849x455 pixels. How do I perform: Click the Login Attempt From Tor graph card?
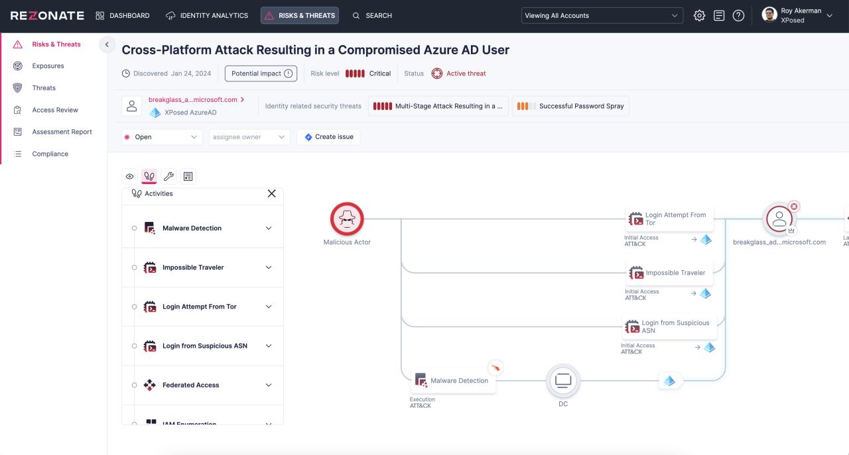[x=670, y=219]
